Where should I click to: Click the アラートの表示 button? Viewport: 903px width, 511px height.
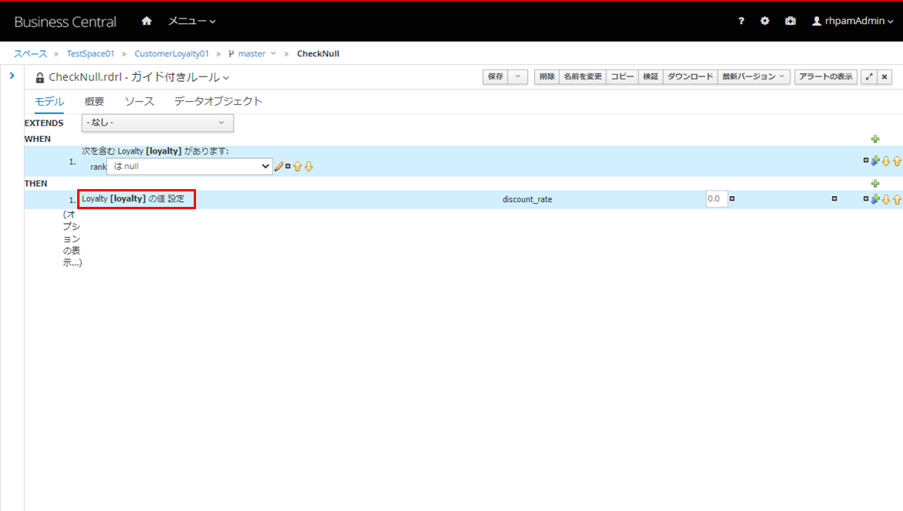tap(825, 76)
